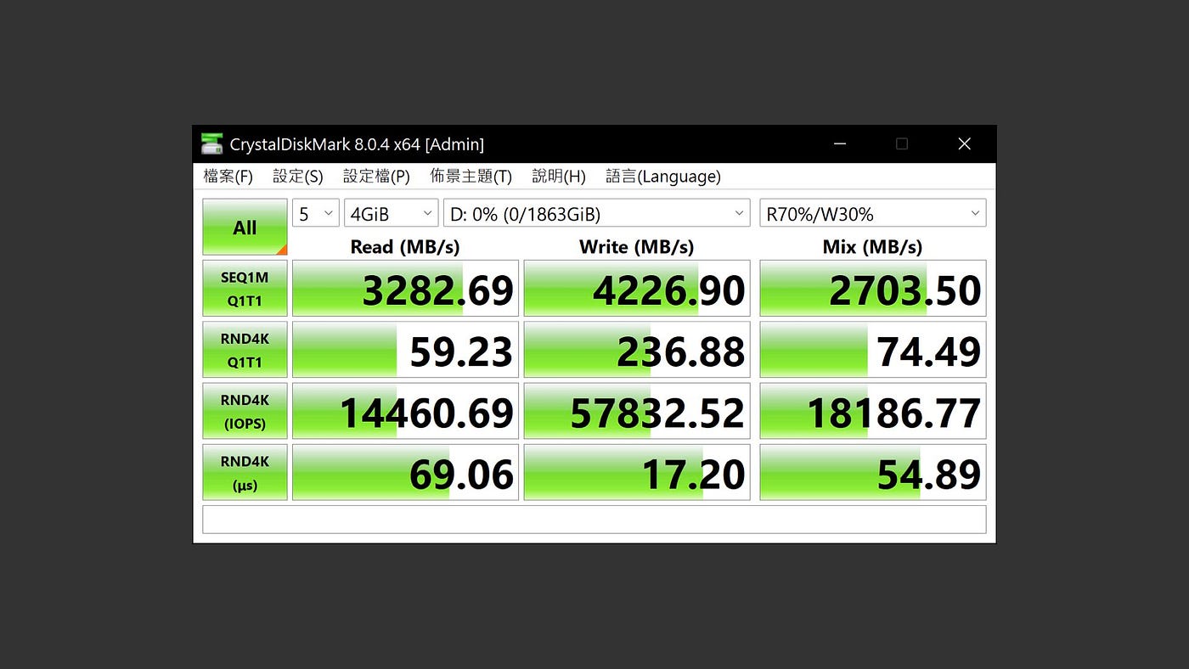Start all benchmarks with the All button
The width and height of the screenshot is (1189, 669).
(x=245, y=227)
